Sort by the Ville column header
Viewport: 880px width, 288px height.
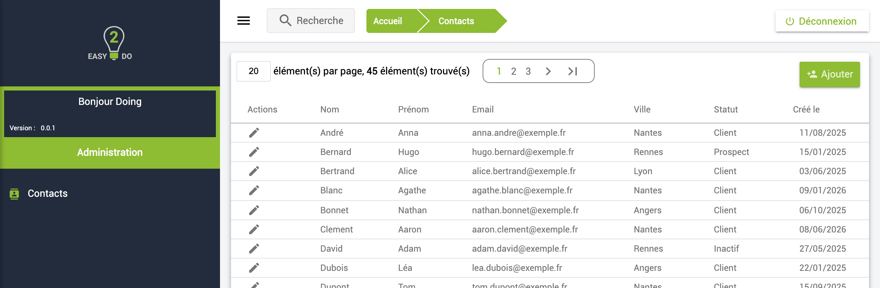(x=642, y=109)
